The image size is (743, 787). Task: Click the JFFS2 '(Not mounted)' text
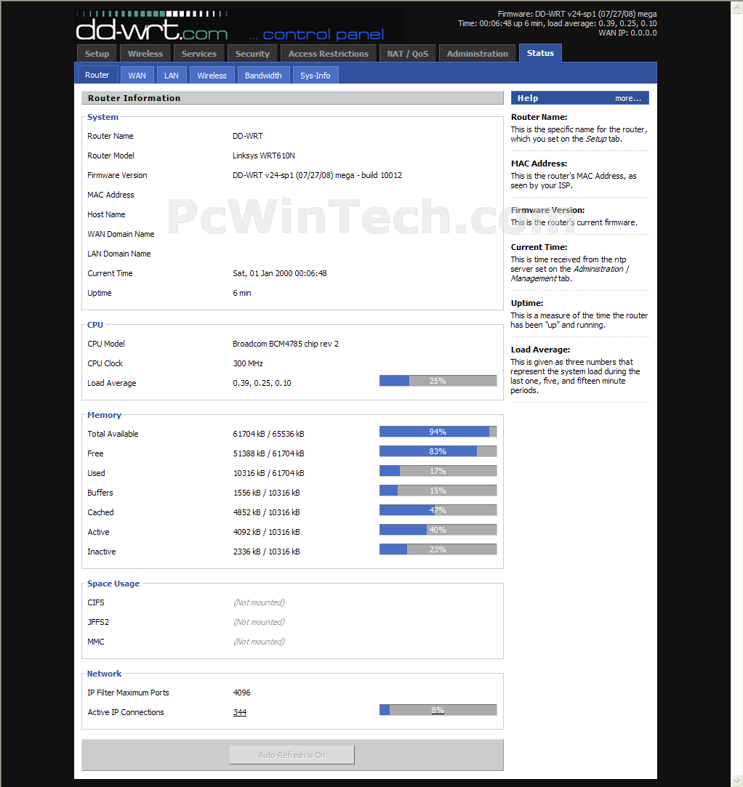pyautogui.click(x=259, y=622)
